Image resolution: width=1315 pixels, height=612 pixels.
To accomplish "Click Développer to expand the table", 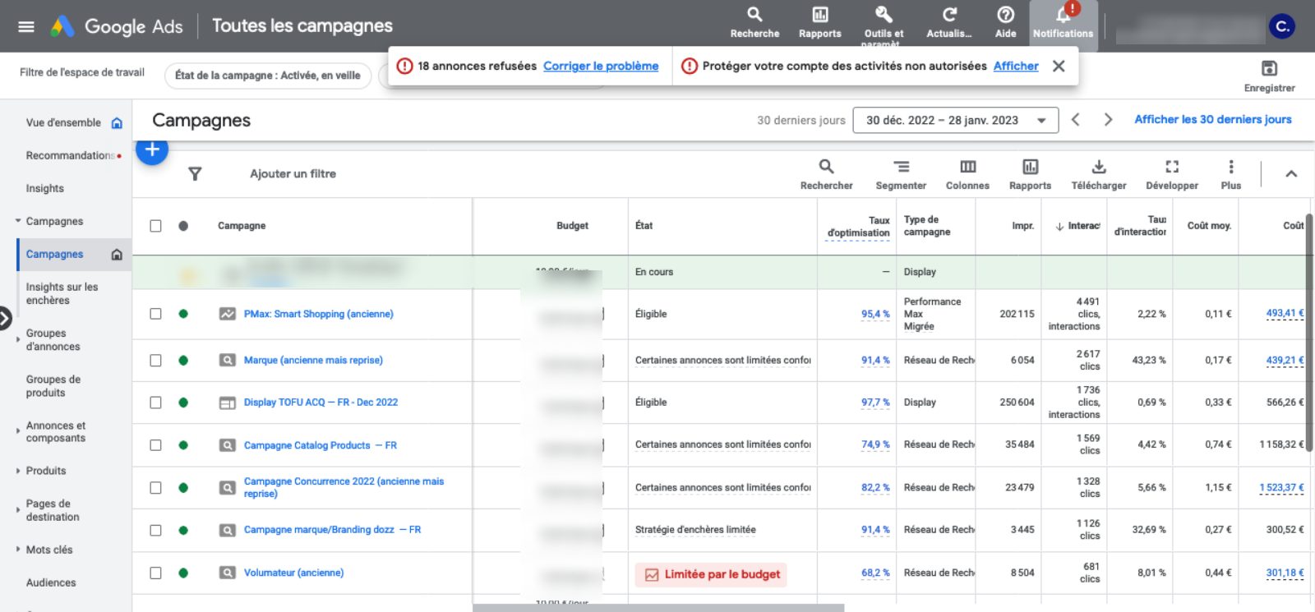I will 1172,174.
